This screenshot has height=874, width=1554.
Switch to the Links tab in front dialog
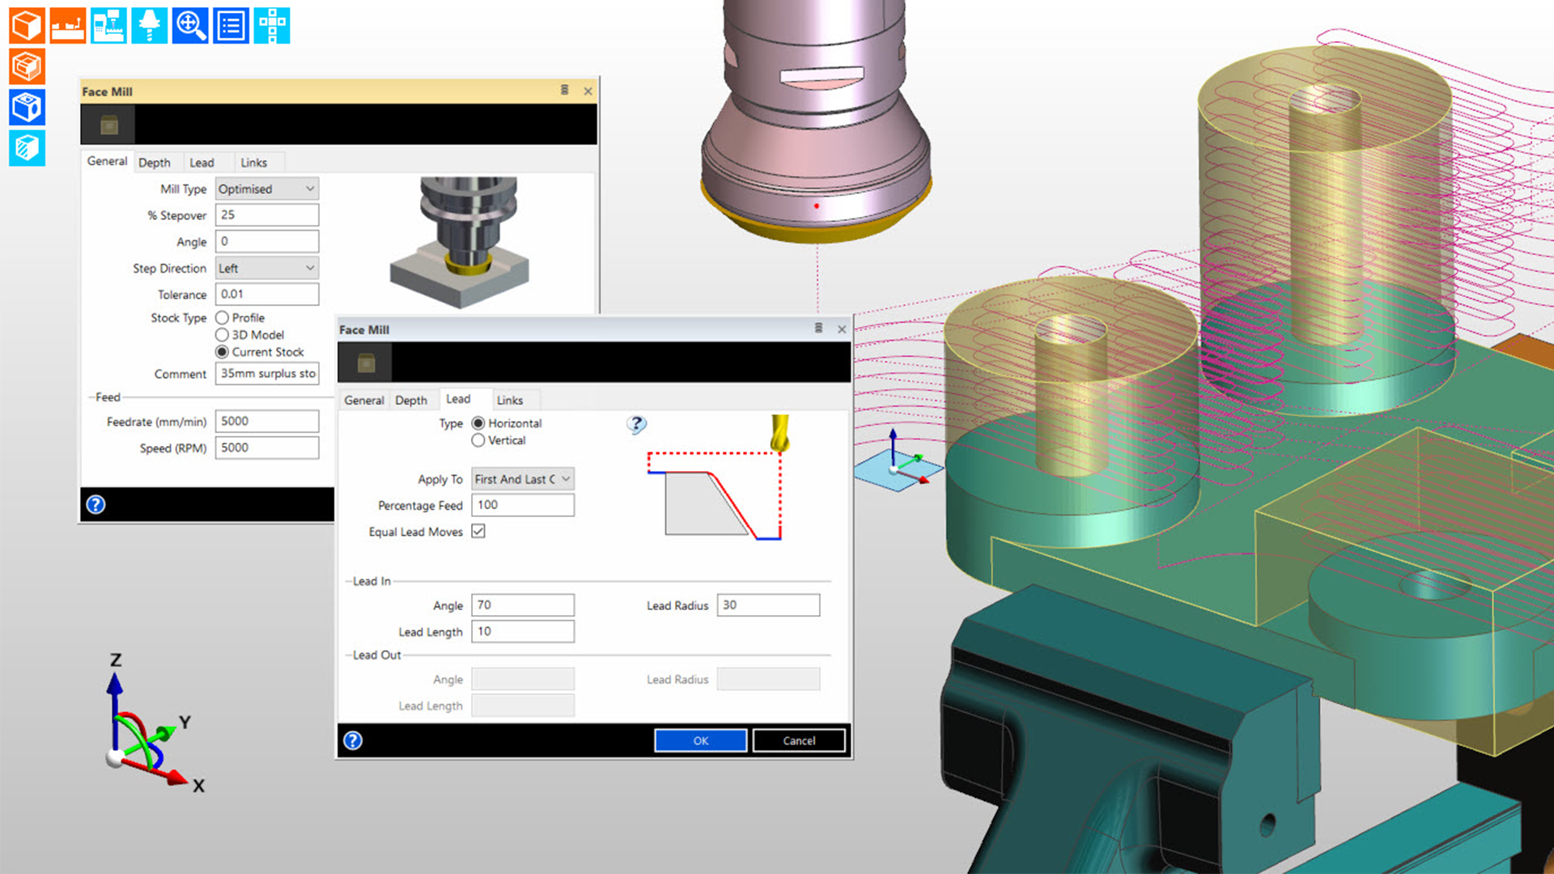click(x=509, y=400)
